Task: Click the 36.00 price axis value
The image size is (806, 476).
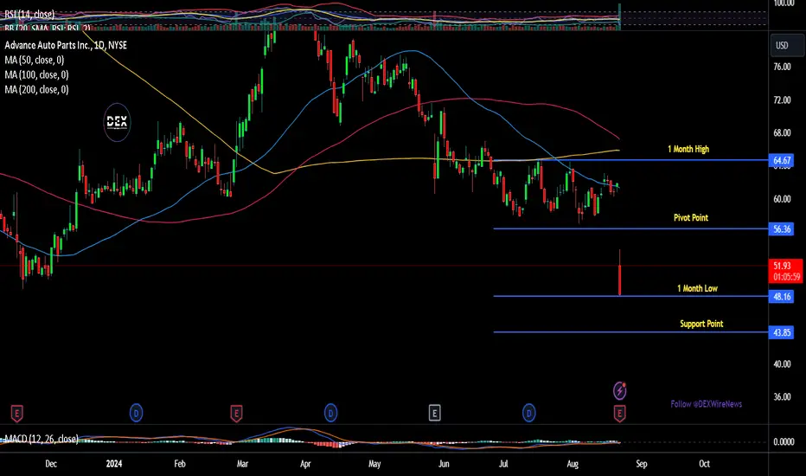Action: pyautogui.click(x=782, y=396)
